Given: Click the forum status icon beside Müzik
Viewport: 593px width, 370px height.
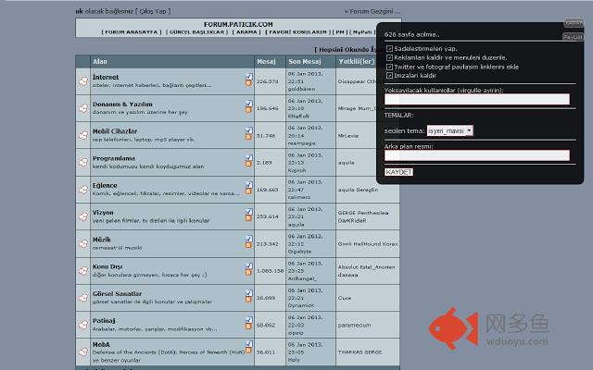Looking at the screenshot, I should 83,243.
